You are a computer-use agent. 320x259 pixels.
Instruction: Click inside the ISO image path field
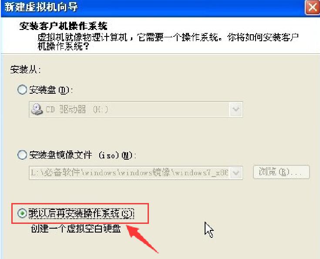(129, 173)
